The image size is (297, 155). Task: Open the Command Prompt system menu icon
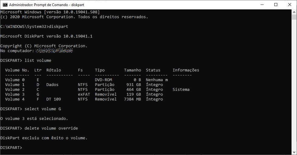(x=5, y=5)
